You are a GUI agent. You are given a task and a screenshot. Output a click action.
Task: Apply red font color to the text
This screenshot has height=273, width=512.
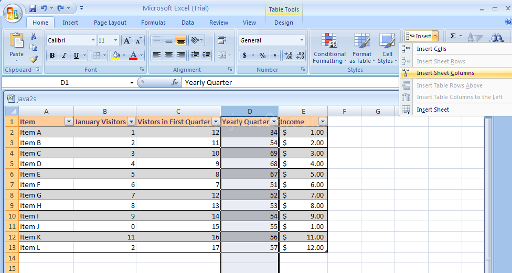point(133,56)
